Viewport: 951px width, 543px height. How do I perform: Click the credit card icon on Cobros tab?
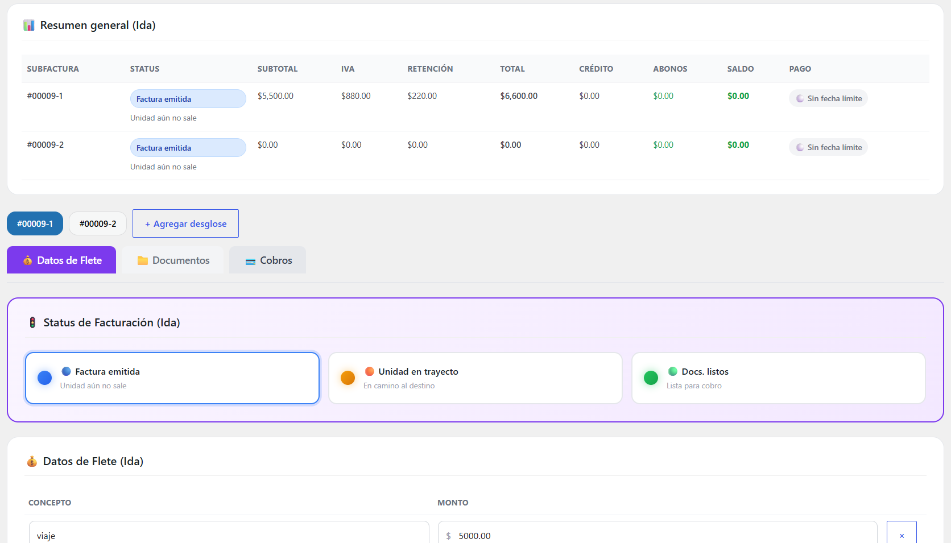[x=250, y=261]
